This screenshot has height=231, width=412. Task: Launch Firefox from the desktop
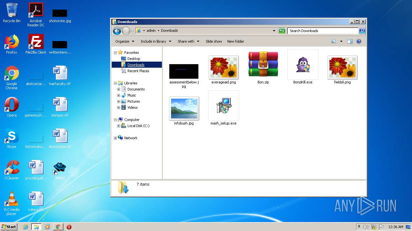point(12,44)
